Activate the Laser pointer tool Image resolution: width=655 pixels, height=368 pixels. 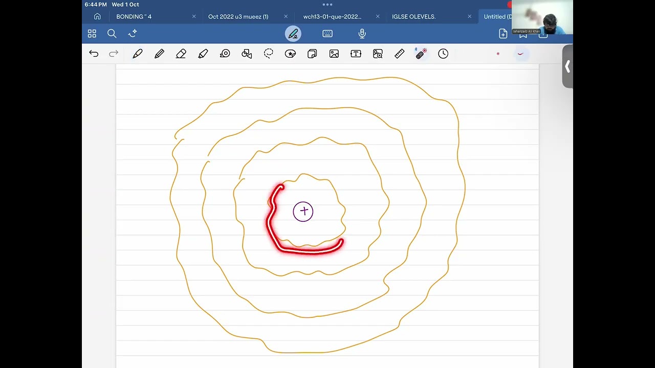pyautogui.click(x=421, y=54)
